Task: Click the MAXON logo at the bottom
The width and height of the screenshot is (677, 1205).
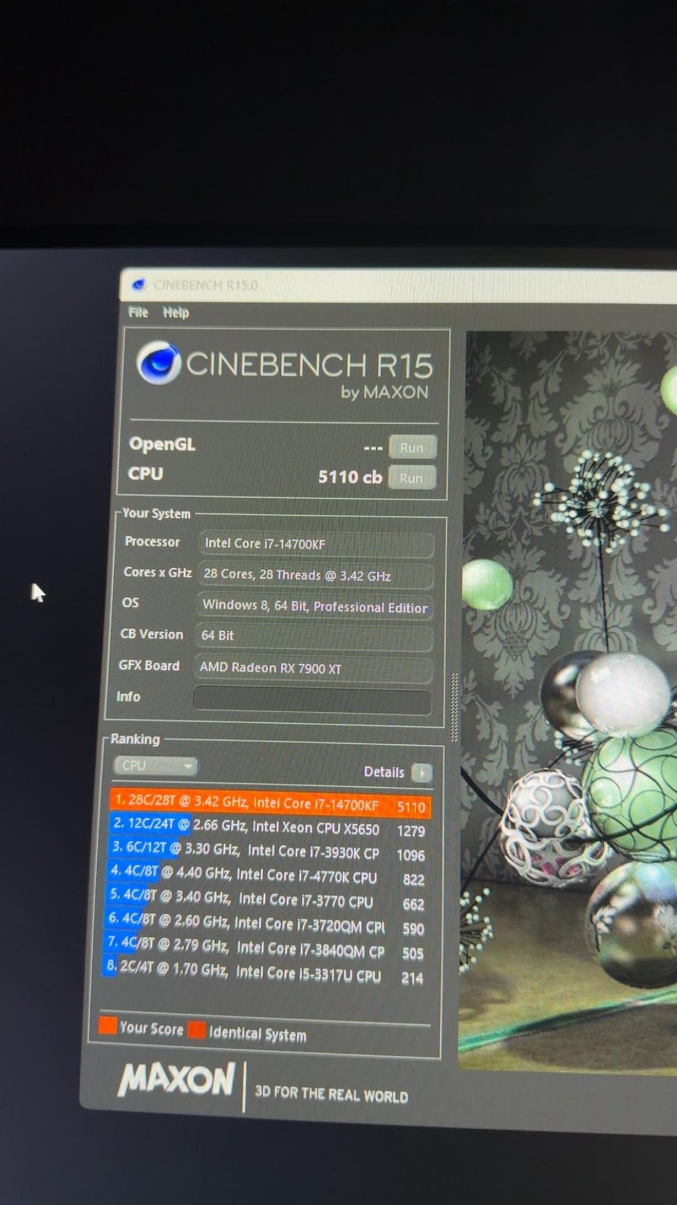Action: (x=177, y=1079)
